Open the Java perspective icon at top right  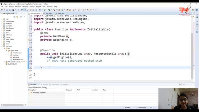197,10
